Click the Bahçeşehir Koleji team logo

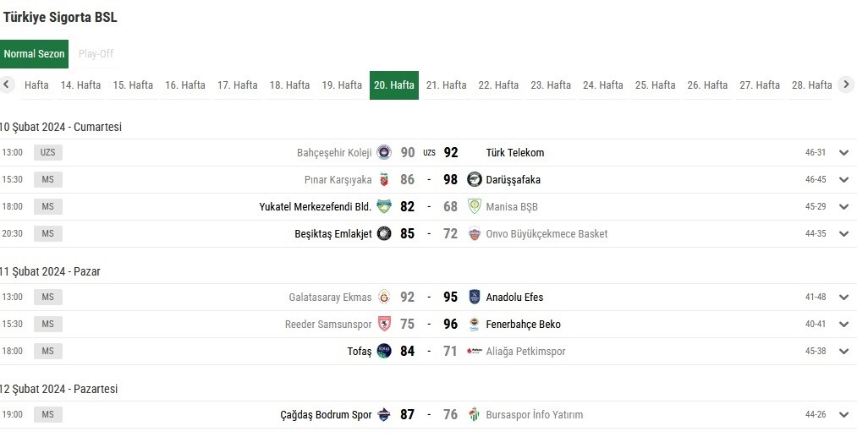384,152
